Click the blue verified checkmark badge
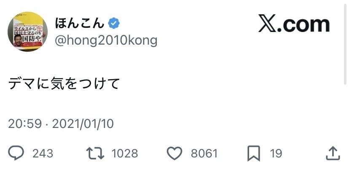Image resolution: width=349 pixels, height=181 pixels. pyautogui.click(x=114, y=23)
